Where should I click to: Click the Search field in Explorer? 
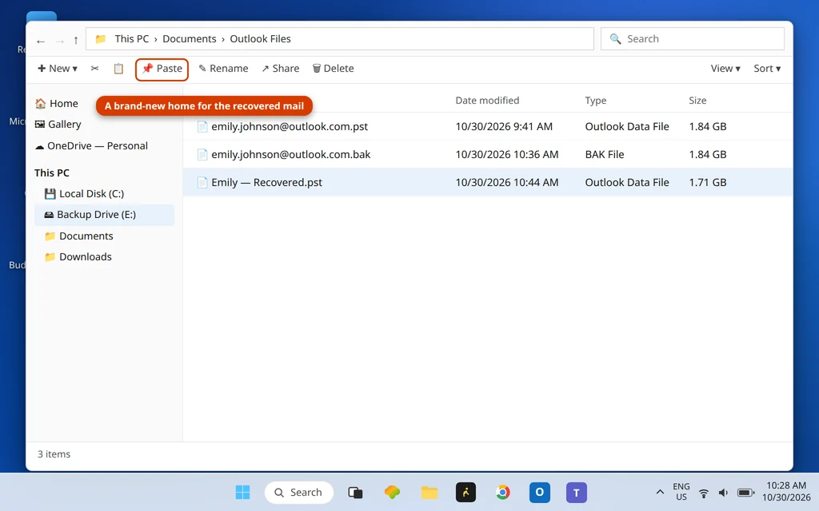point(692,38)
